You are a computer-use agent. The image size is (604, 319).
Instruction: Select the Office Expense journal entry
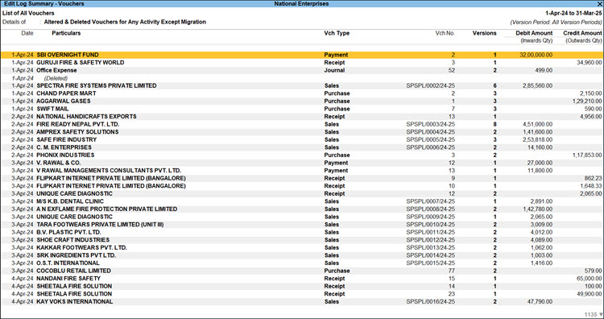click(x=302, y=71)
